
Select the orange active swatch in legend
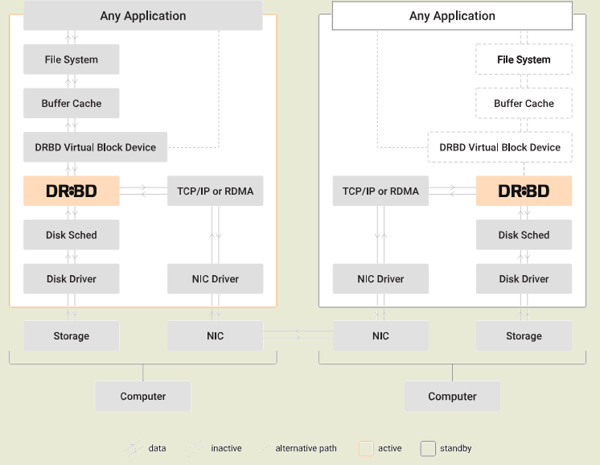tap(366, 448)
